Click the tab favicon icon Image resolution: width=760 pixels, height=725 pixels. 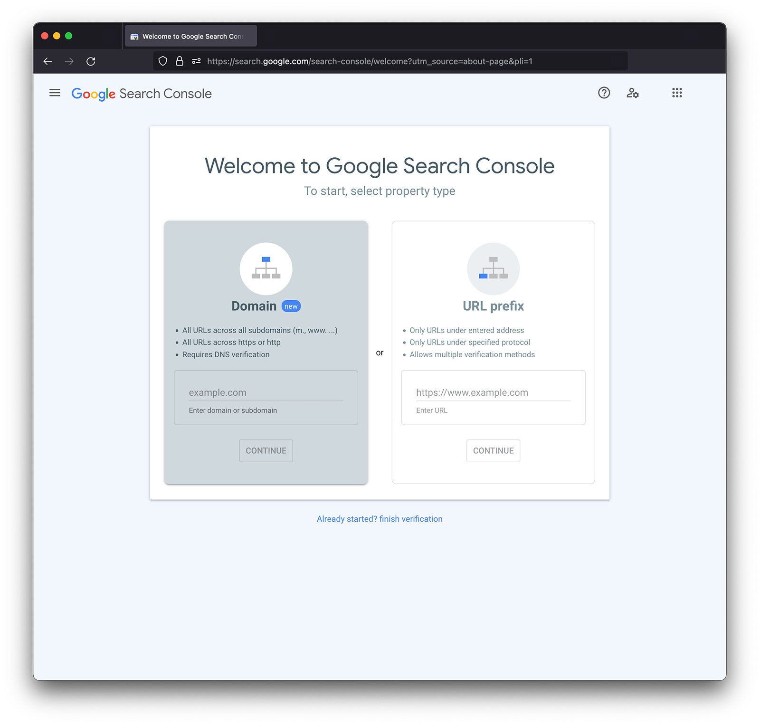click(134, 37)
